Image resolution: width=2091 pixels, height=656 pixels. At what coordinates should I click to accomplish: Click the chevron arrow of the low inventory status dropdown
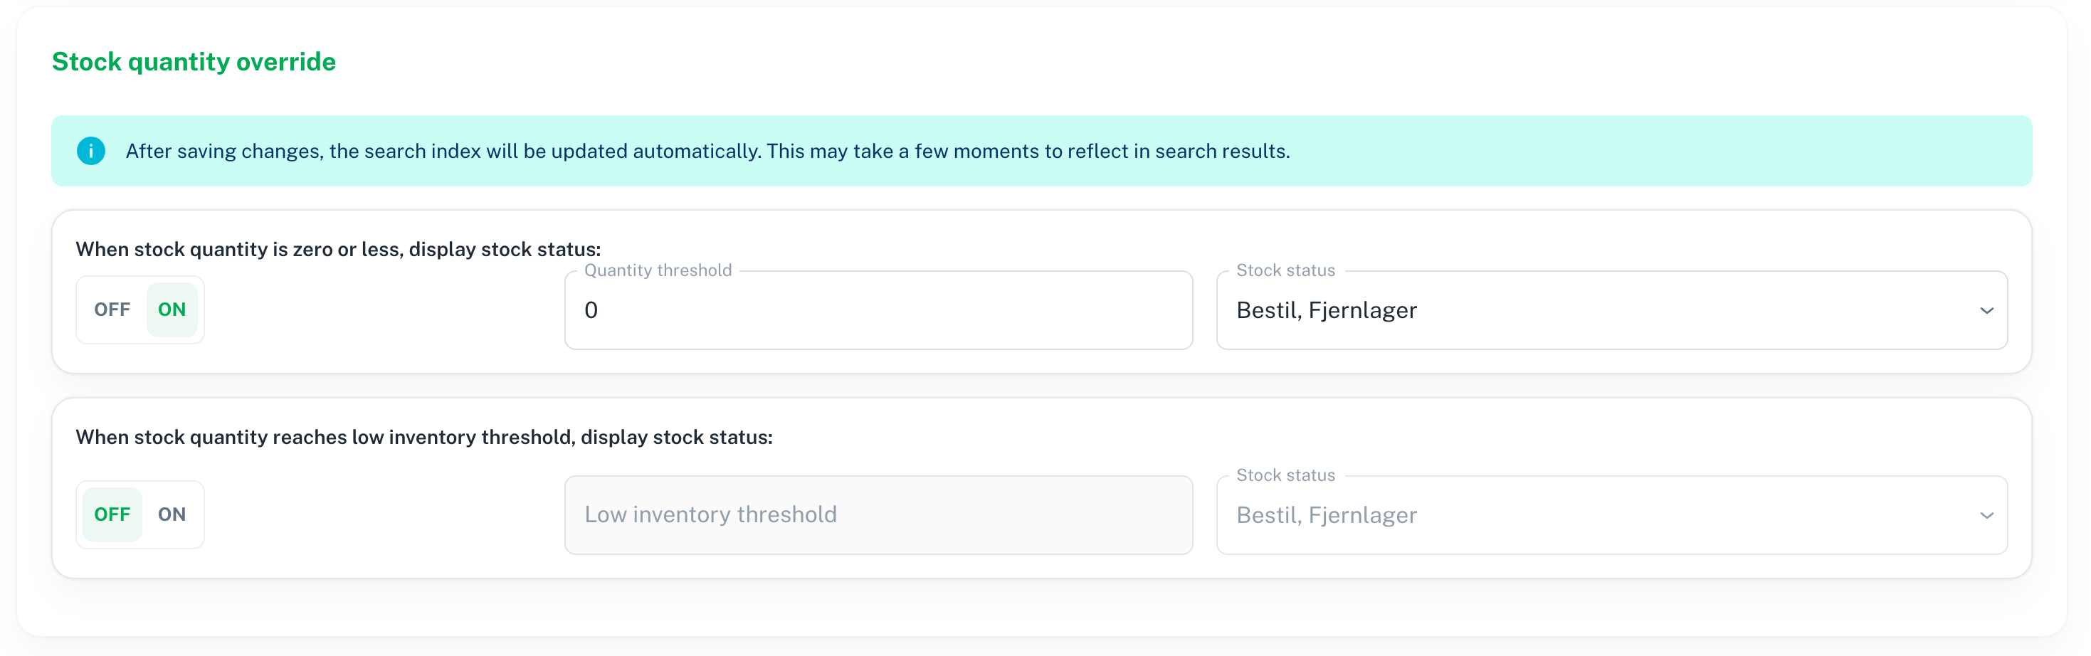1986,516
